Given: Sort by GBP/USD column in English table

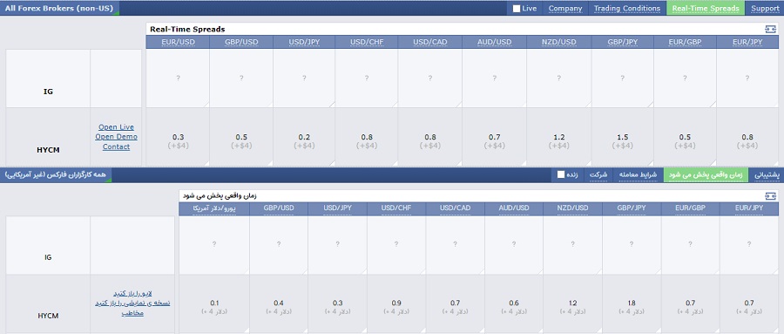Looking at the screenshot, I should coord(241,42).
